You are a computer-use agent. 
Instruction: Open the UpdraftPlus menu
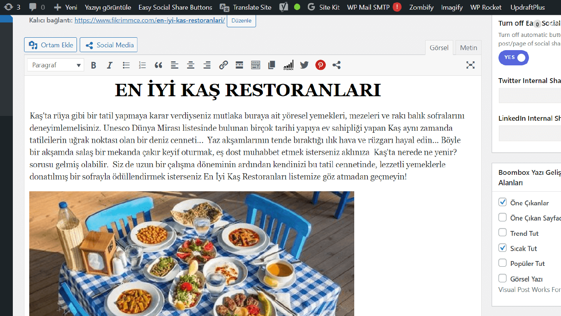click(527, 7)
